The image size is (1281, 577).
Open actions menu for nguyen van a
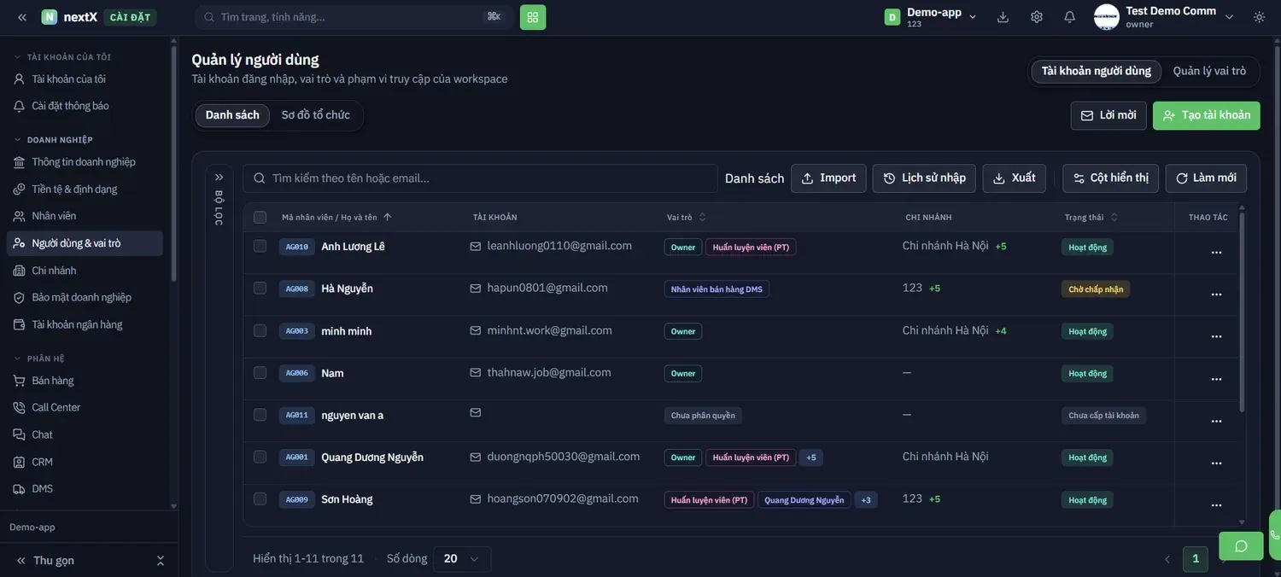[x=1216, y=421]
